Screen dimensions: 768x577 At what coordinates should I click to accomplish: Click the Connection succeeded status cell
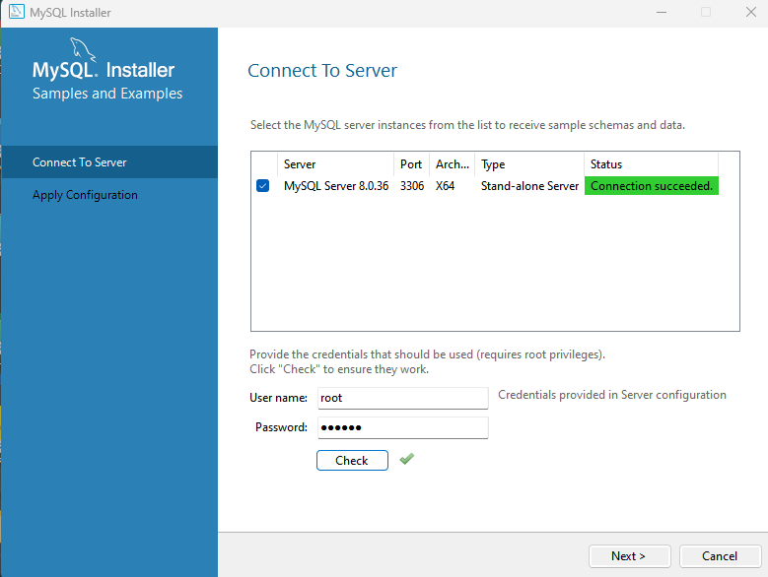point(652,186)
